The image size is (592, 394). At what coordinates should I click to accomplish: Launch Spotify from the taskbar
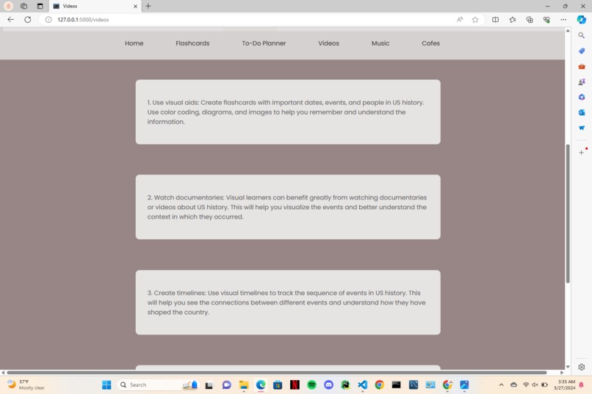(311, 384)
